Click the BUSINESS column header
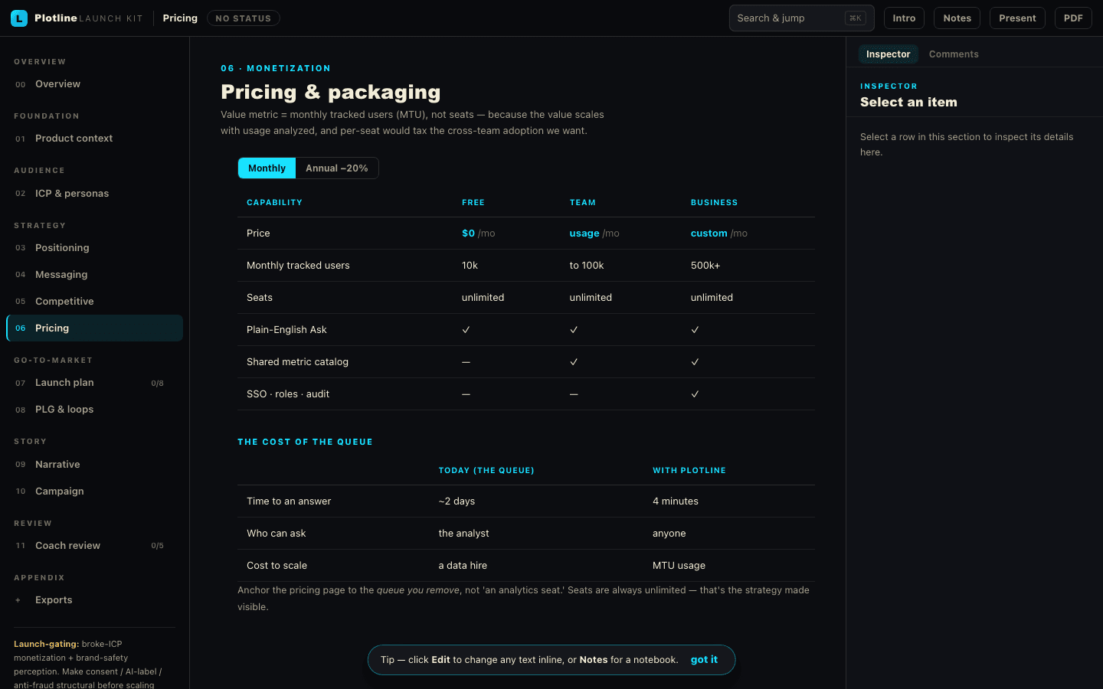Viewport: 1103px width, 689px height. coord(715,203)
